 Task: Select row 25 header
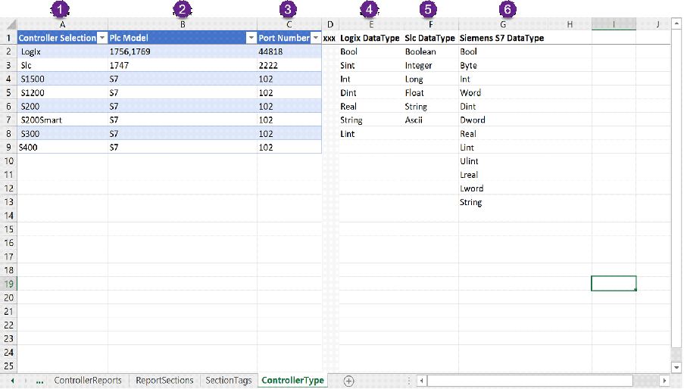(8, 366)
